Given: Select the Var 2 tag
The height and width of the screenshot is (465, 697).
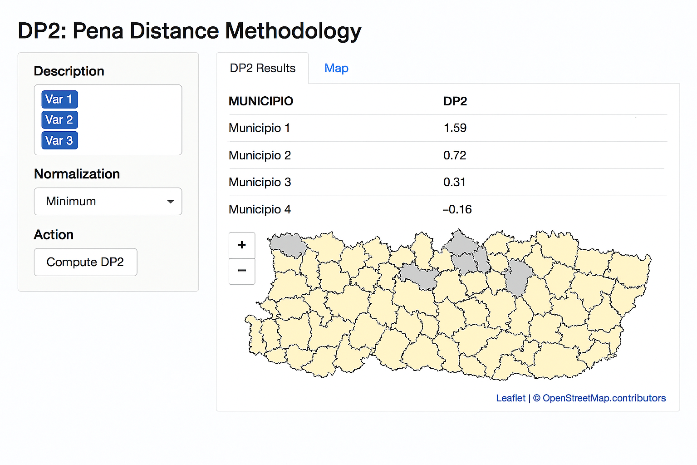Looking at the screenshot, I should (59, 120).
